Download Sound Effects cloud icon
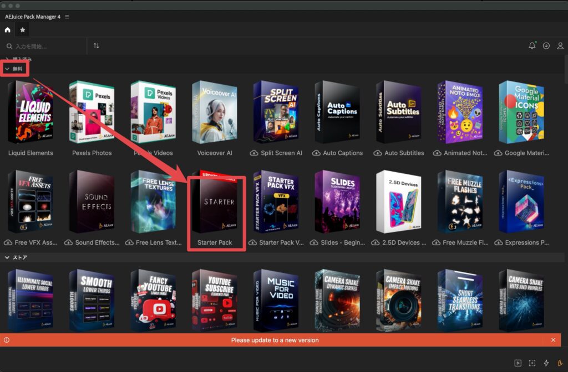 68,242
